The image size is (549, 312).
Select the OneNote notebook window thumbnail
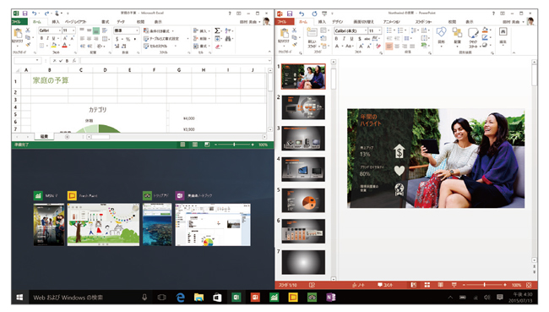[x=213, y=225]
